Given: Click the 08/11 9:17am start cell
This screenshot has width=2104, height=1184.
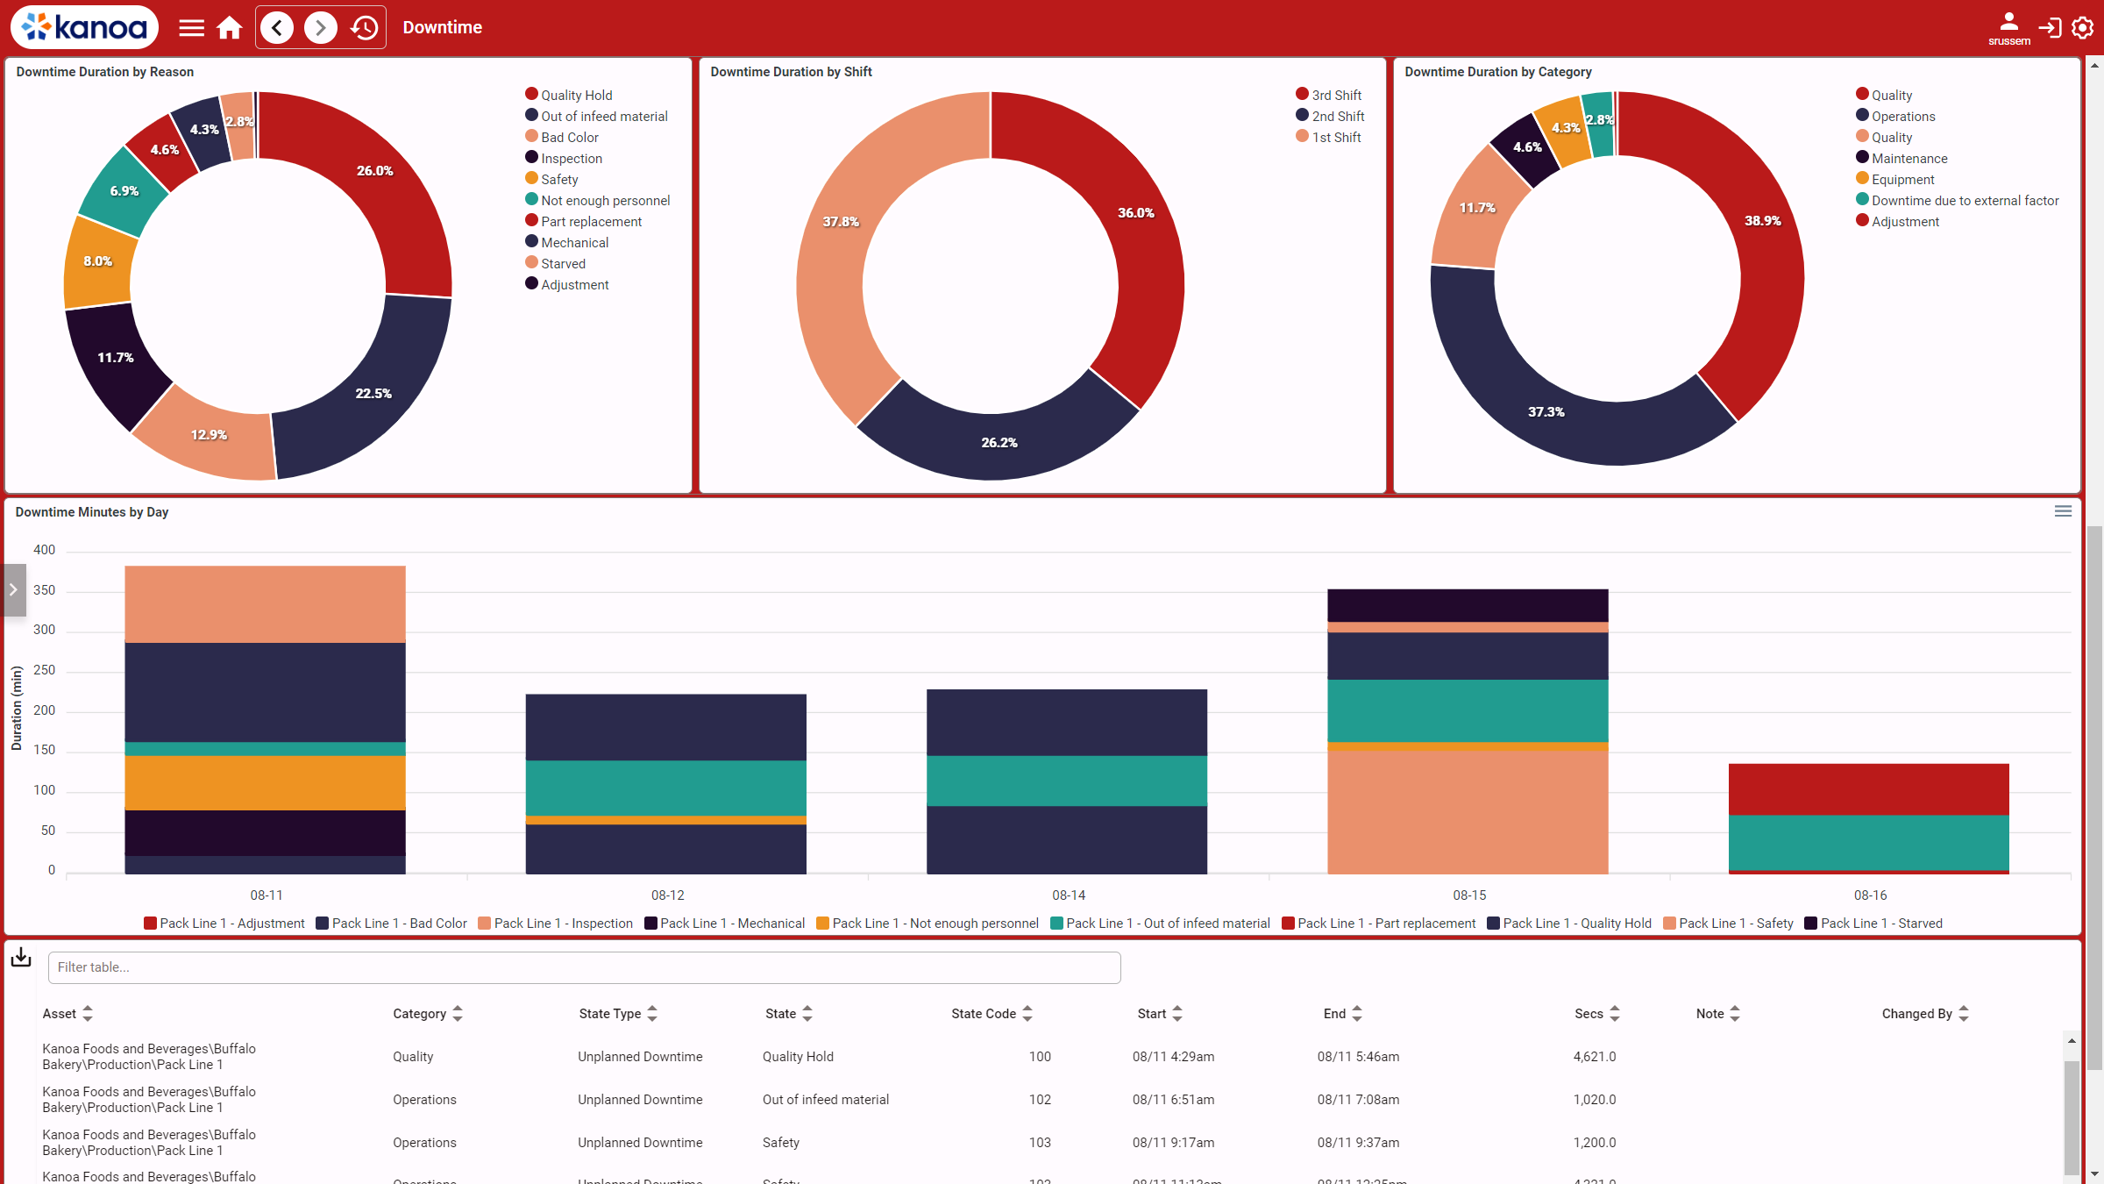Looking at the screenshot, I should [x=1173, y=1142].
